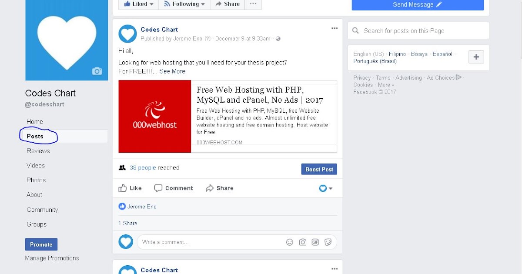Attach a photo using camera icon in comment box
The height and width of the screenshot is (274, 522).
[303, 242]
